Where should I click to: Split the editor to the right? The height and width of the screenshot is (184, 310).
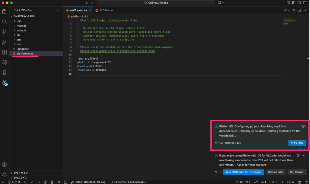click(299, 10)
